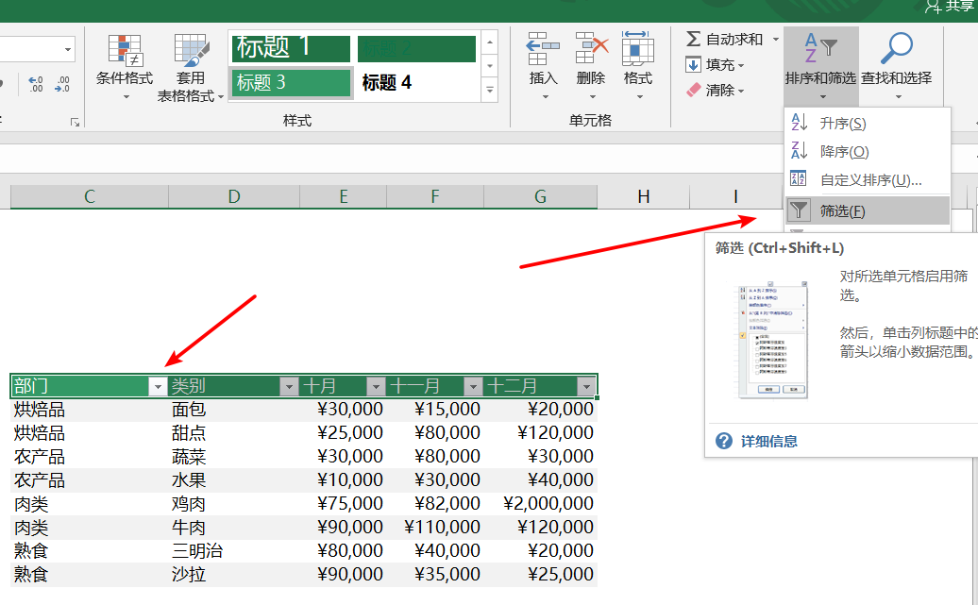Select column H header
Viewport: 978px width, 605px height.
click(x=643, y=196)
